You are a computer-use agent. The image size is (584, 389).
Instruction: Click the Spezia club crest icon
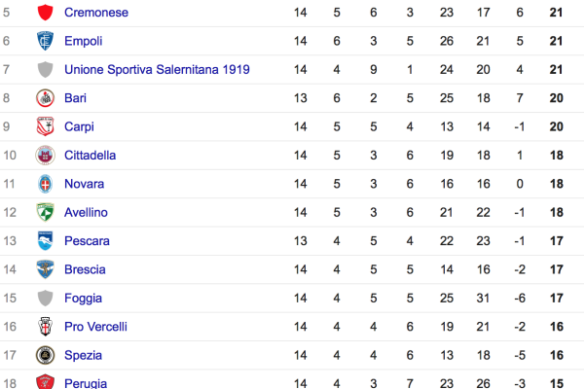44,355
